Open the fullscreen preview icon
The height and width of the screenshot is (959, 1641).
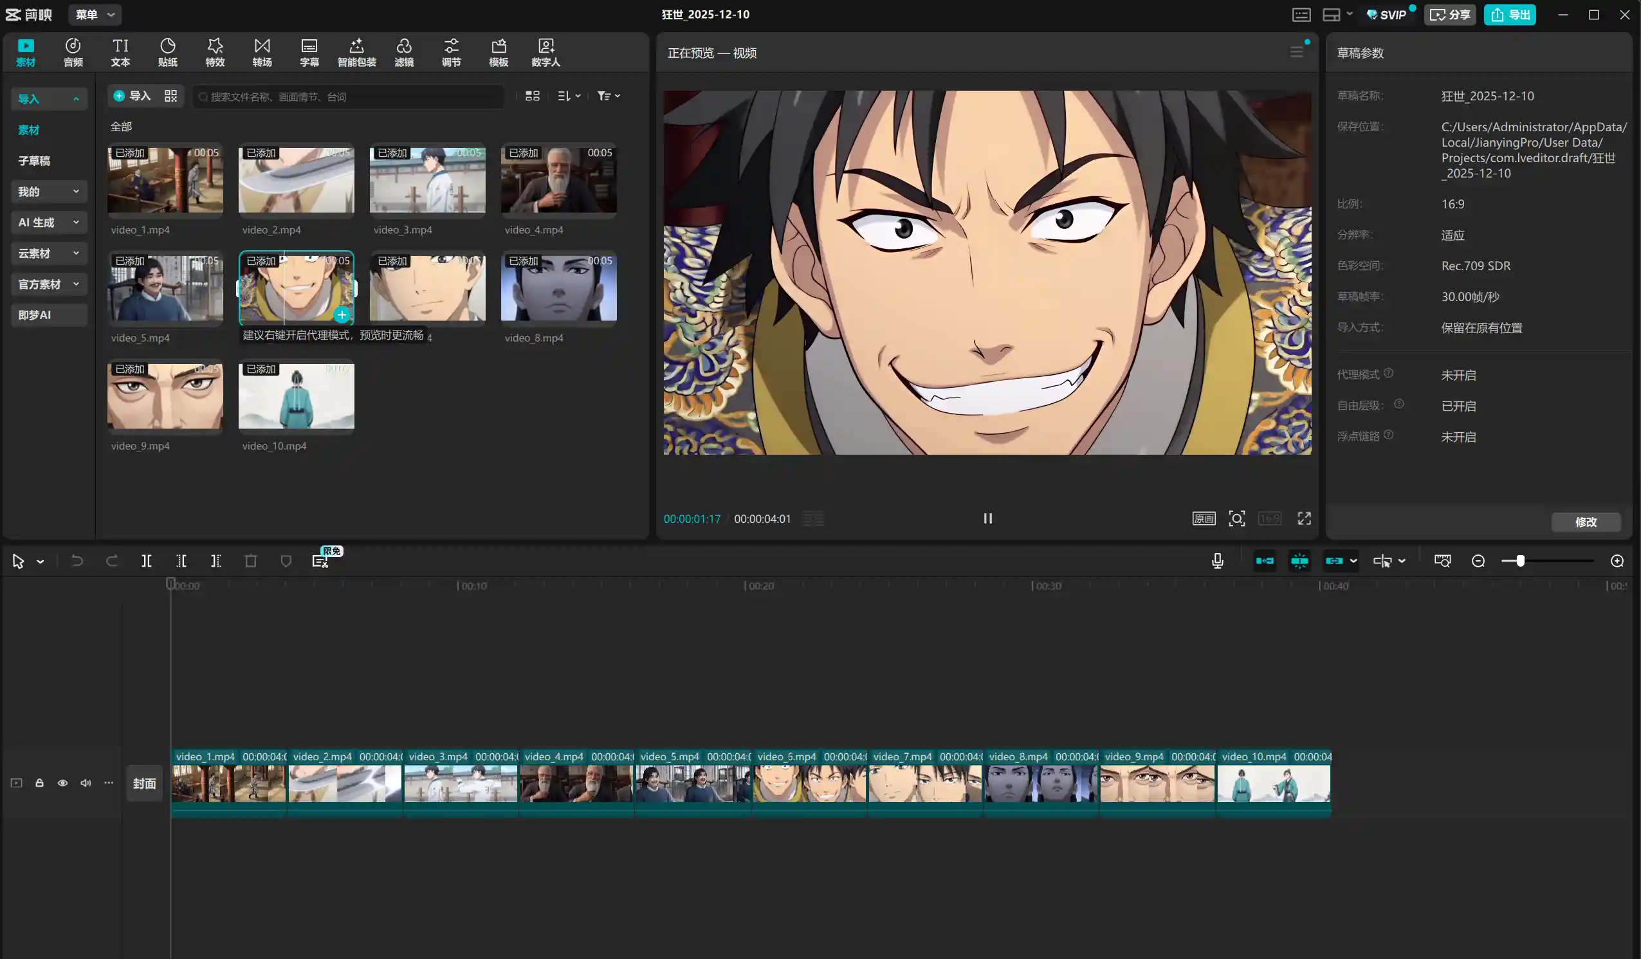coord(1304,518)
